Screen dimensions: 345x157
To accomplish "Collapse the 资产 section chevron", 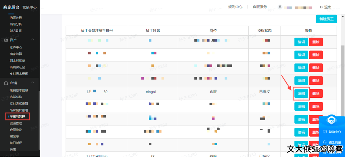I will click(x=32, y=39).
